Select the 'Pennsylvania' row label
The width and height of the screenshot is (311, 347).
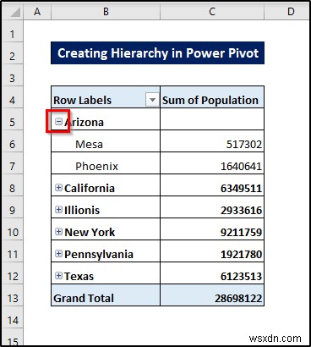pos(99,255)
